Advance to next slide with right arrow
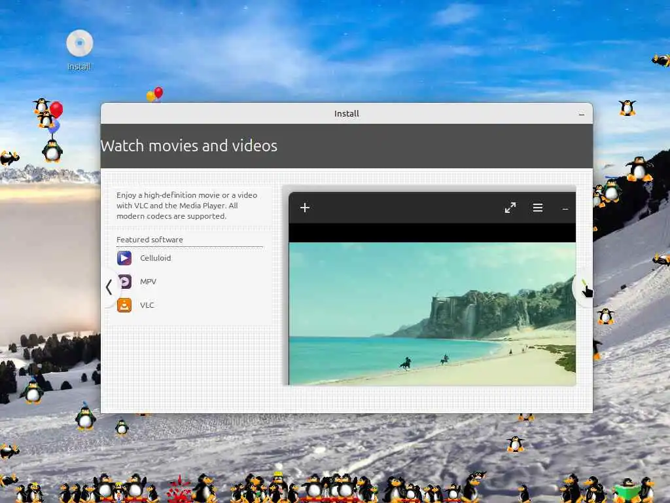 point(583,287)
